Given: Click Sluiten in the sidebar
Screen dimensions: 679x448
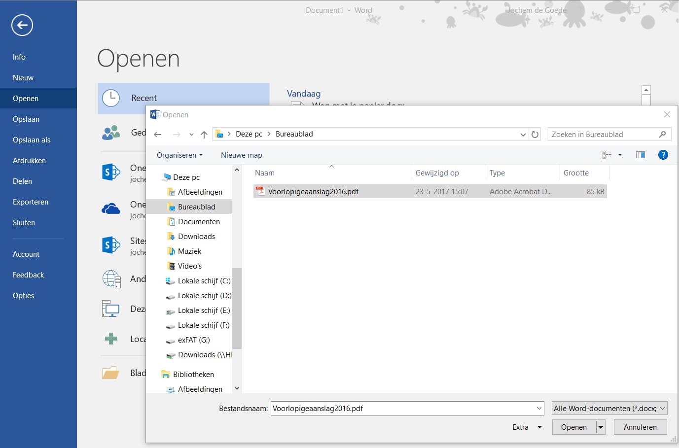Looking at the screenshot, I should 24,223.
